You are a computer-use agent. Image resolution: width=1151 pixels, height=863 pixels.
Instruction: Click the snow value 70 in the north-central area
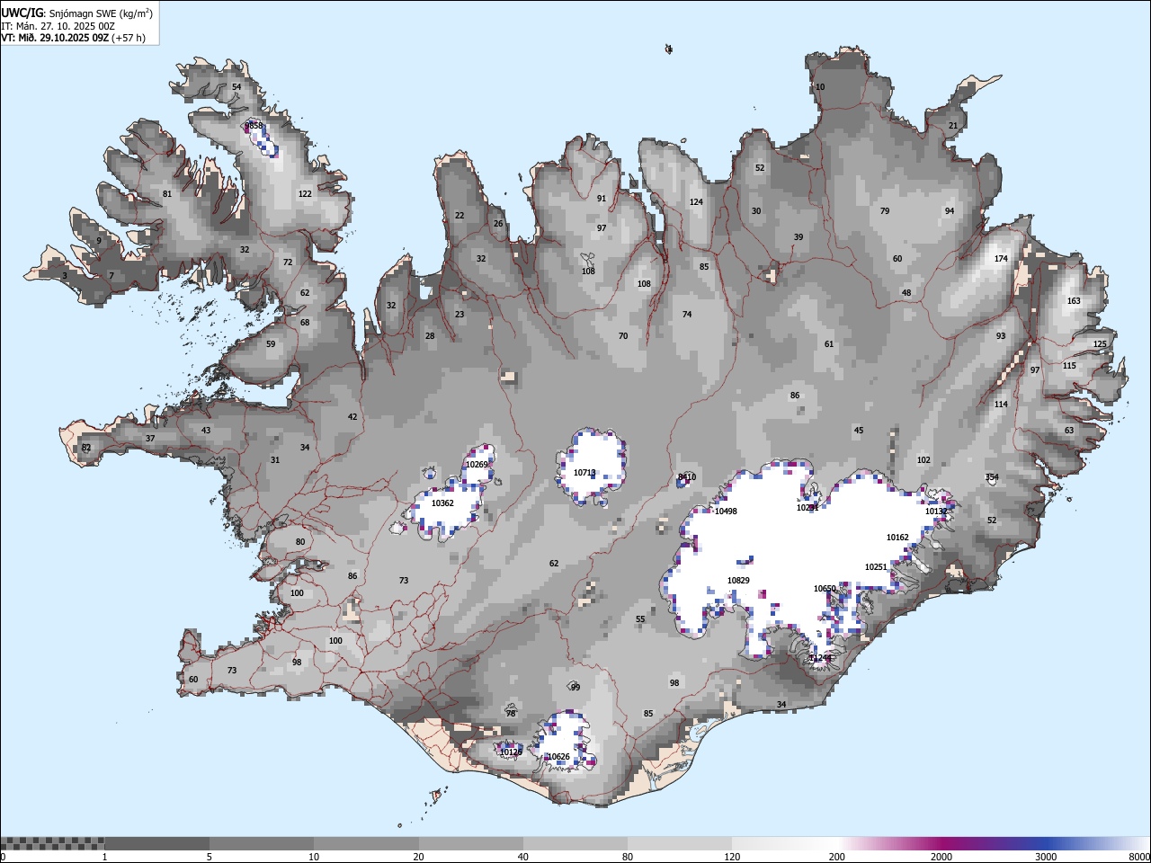623,336
